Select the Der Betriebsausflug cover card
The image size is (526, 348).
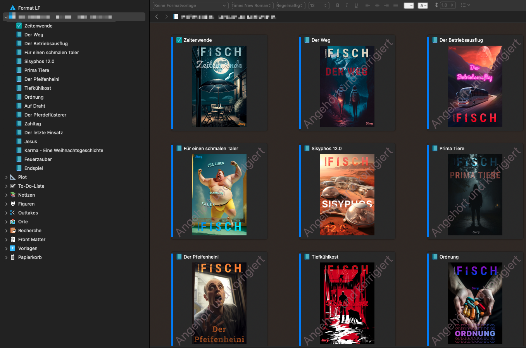[x=475, y=86]
